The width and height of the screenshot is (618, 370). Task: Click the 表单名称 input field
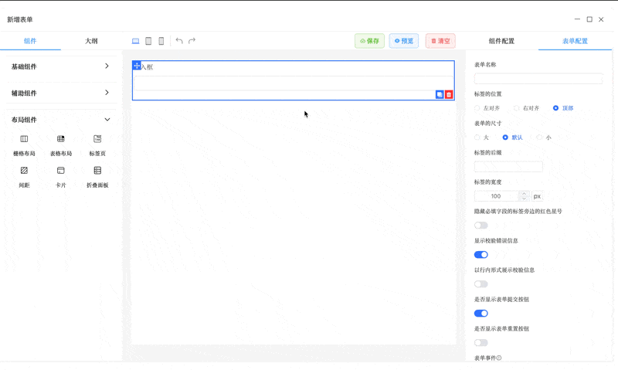click(x=538, y=79)
